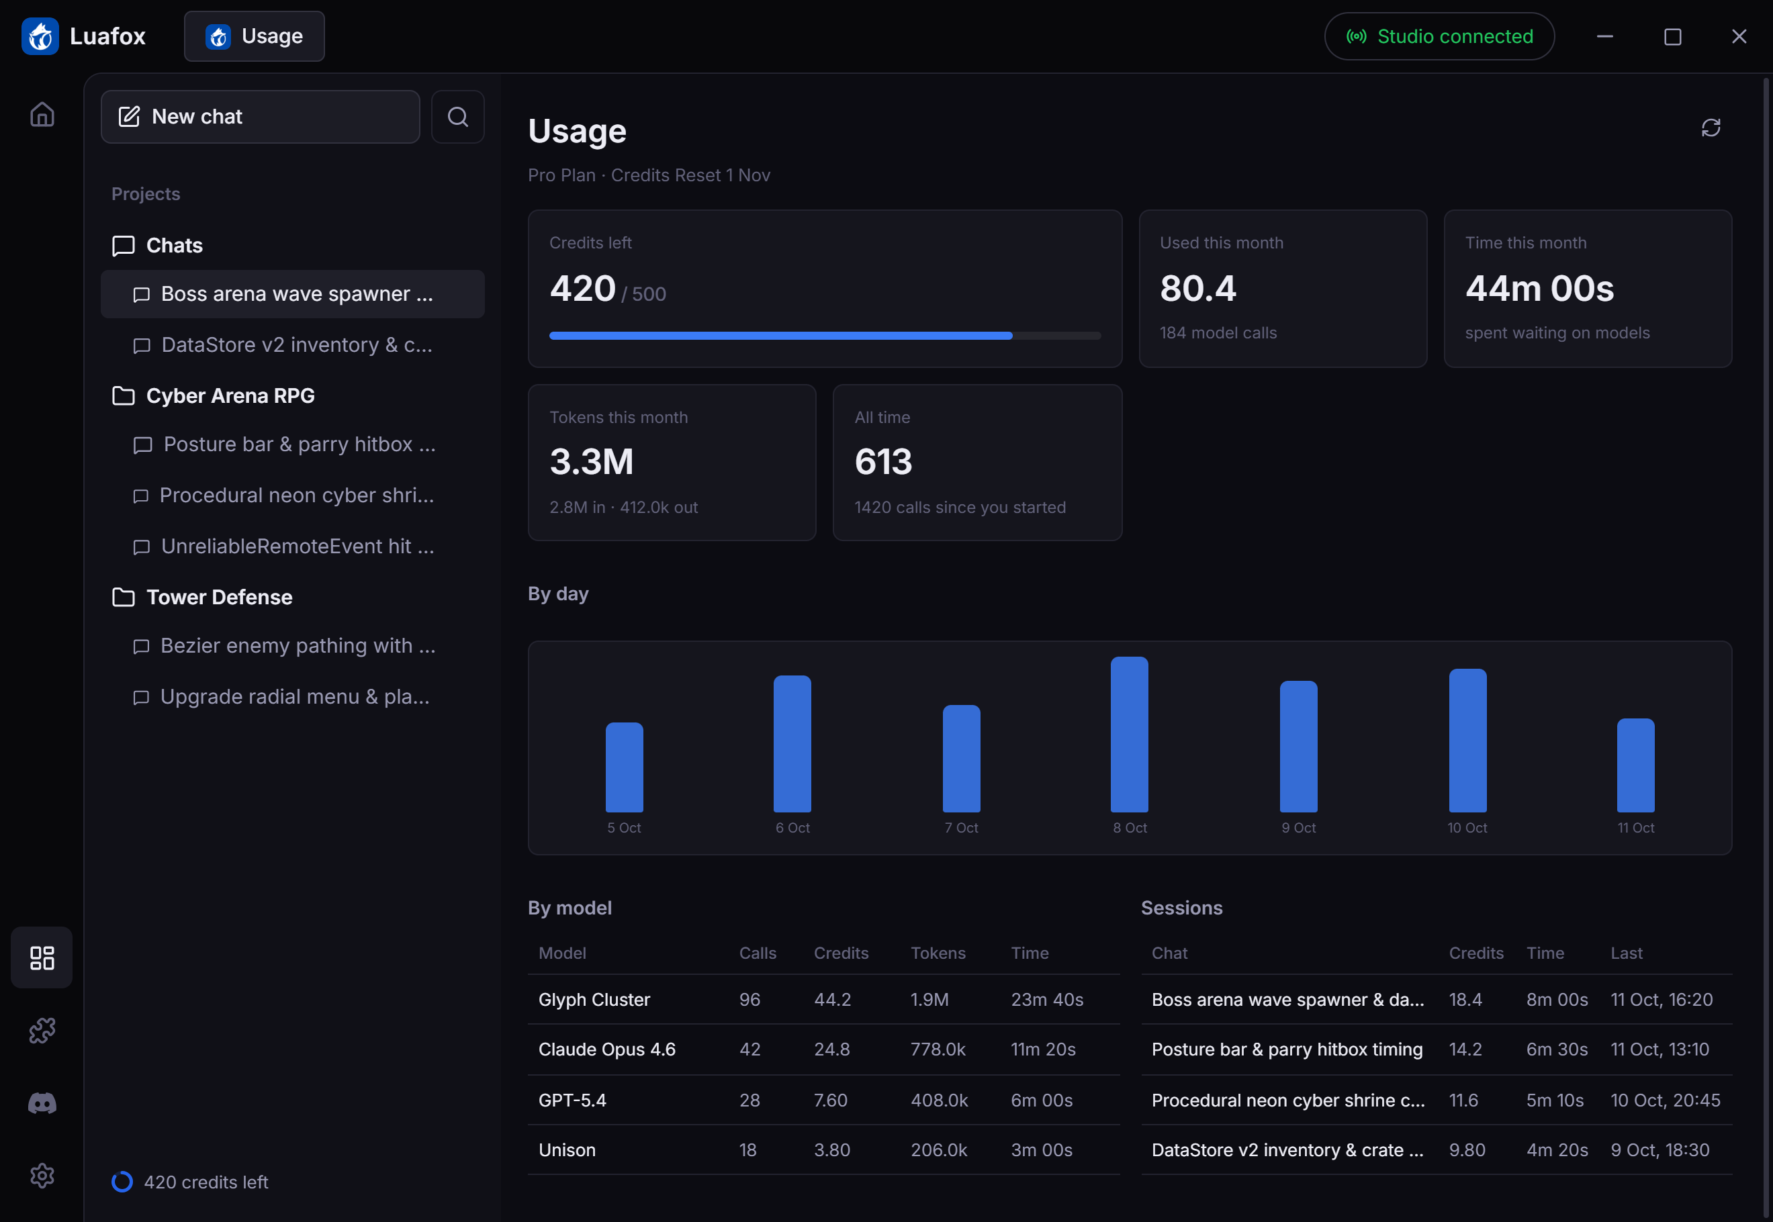Image resolution: width=1773 pixels, height=1222 pixels.
Task: Select the Unison model row
Action: [823, 1149]
